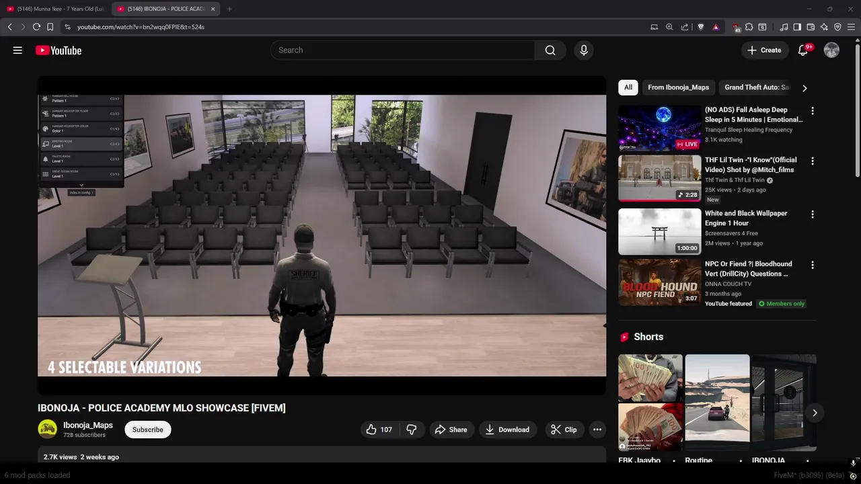This screenshot has height=484, width=861.
Task: Go back with the browser back arrow
Action: coord(9,27)
